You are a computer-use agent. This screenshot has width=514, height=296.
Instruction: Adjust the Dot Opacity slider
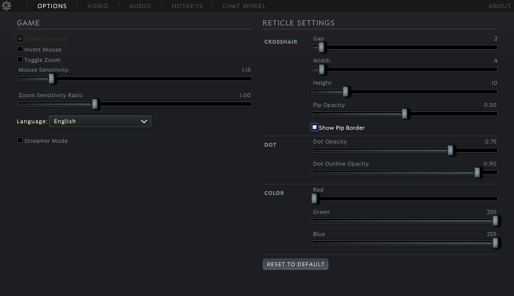click(451, 151)
